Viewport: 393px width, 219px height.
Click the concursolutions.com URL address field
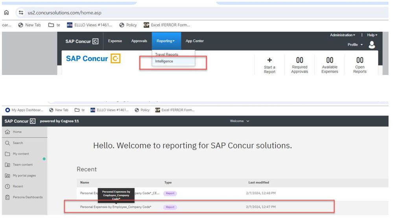[65, 13]
